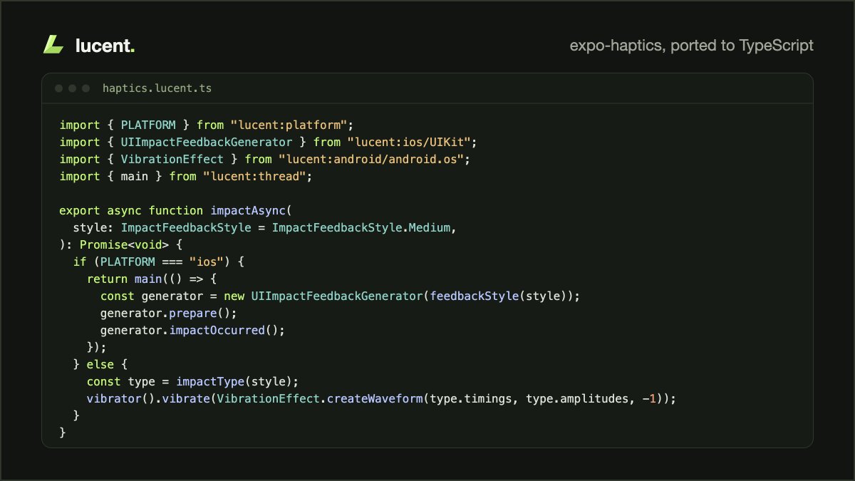
Task: Click createWaveform method name
Action: pos(375,398)
